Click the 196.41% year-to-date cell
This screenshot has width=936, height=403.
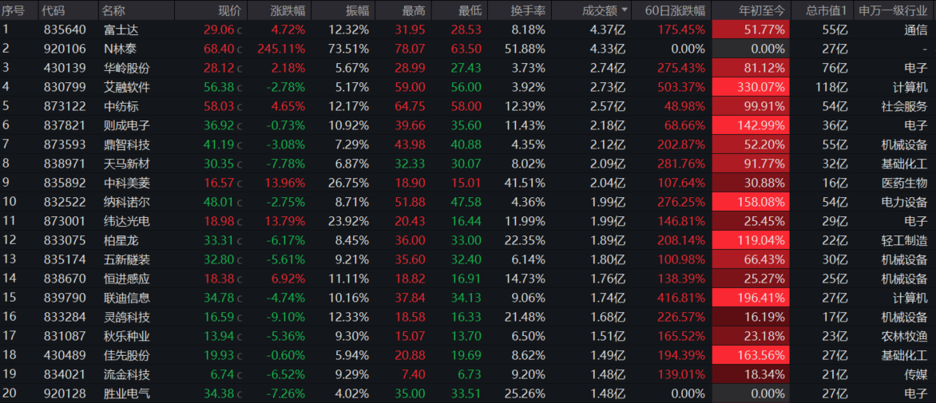(x=751, y=298)
